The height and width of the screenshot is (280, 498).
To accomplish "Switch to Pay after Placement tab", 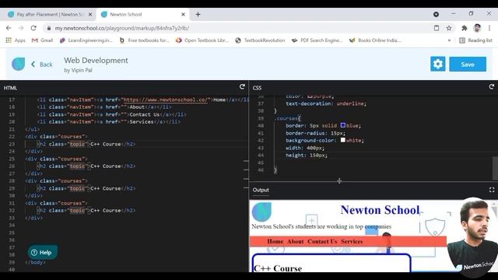I will (49, 14).
